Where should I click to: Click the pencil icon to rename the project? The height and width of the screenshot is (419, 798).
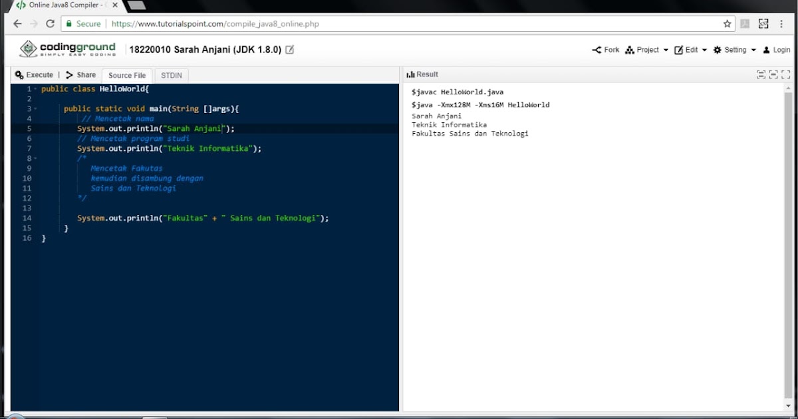(x=289, y=49)
